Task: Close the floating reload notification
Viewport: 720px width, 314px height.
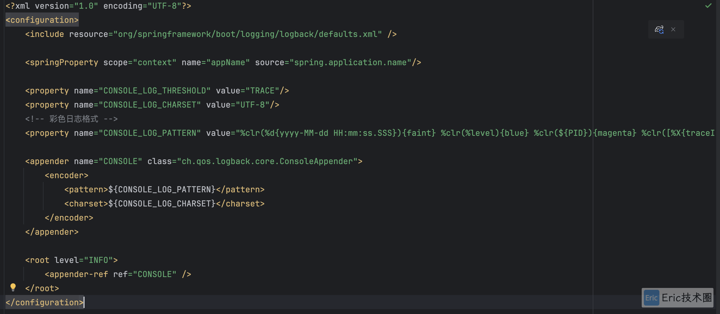Action: (673, 30)
